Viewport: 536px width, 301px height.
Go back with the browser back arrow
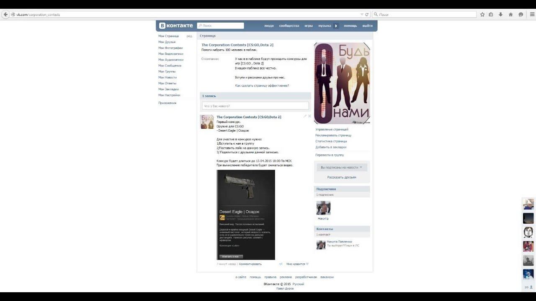coord(5,14)
